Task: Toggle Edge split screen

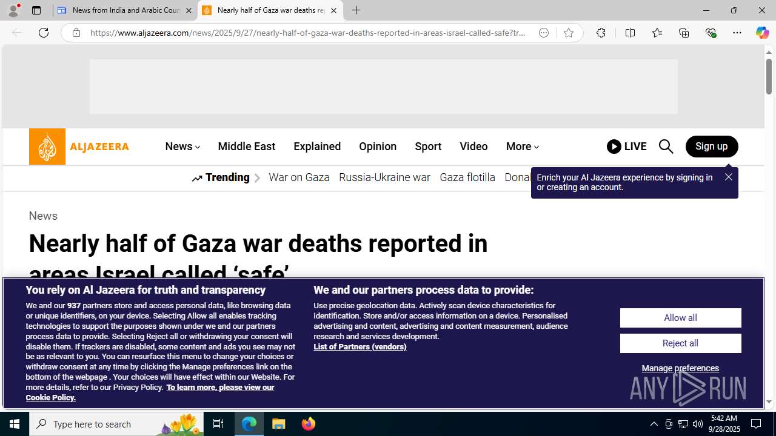Action: point(630,33)
